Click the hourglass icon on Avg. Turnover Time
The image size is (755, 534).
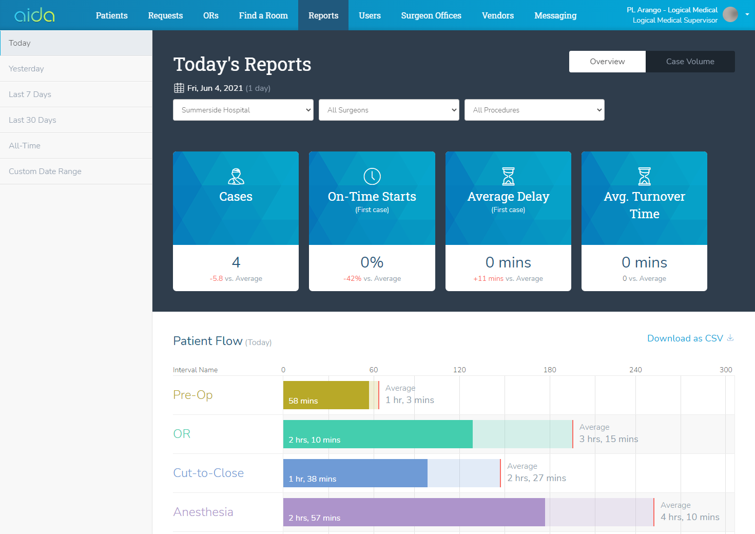(644, 176)
